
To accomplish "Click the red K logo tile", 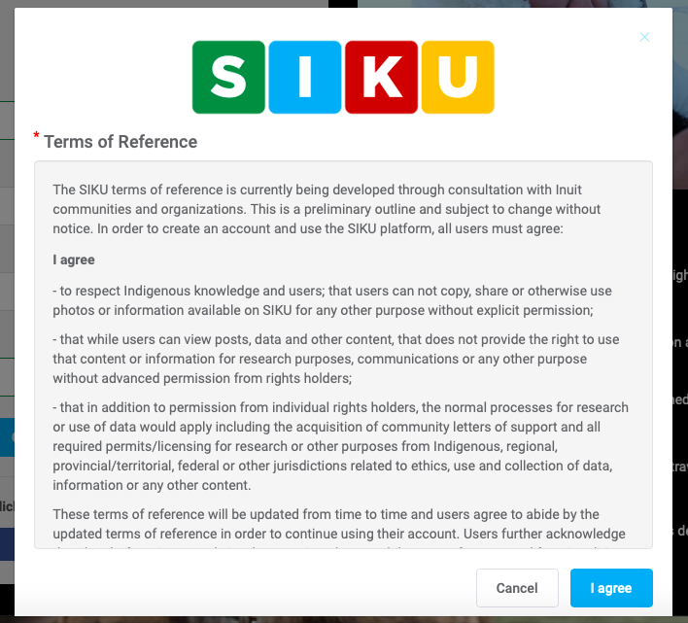I will pos(381,77).
